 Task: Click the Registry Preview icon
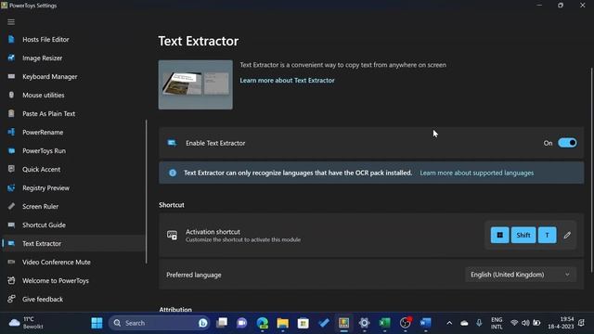pos(11,187)
